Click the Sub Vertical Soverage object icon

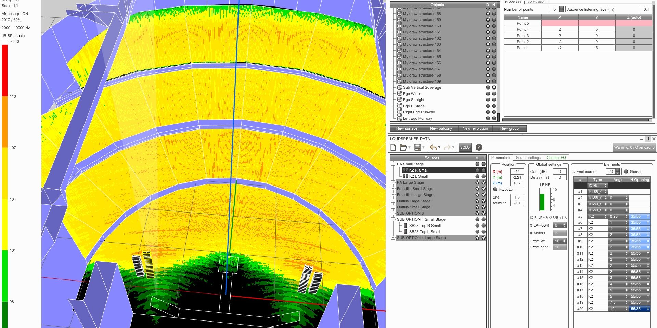click(399, 87)
